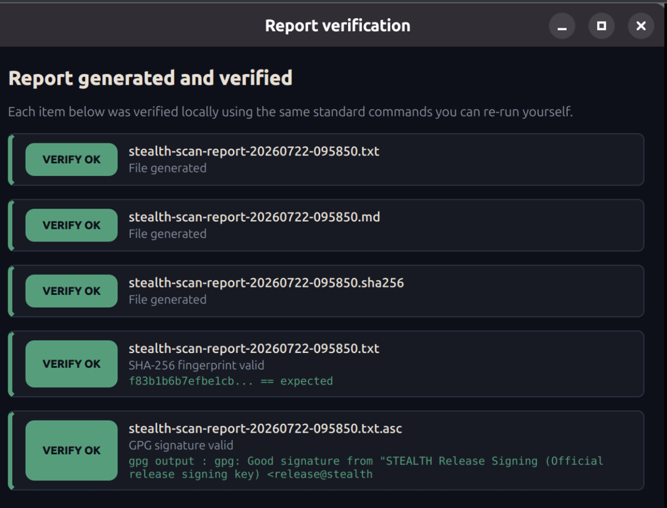Select the 'Report generated and verified' heading
Screen dimensions: 667x508
tap(150, 78)
